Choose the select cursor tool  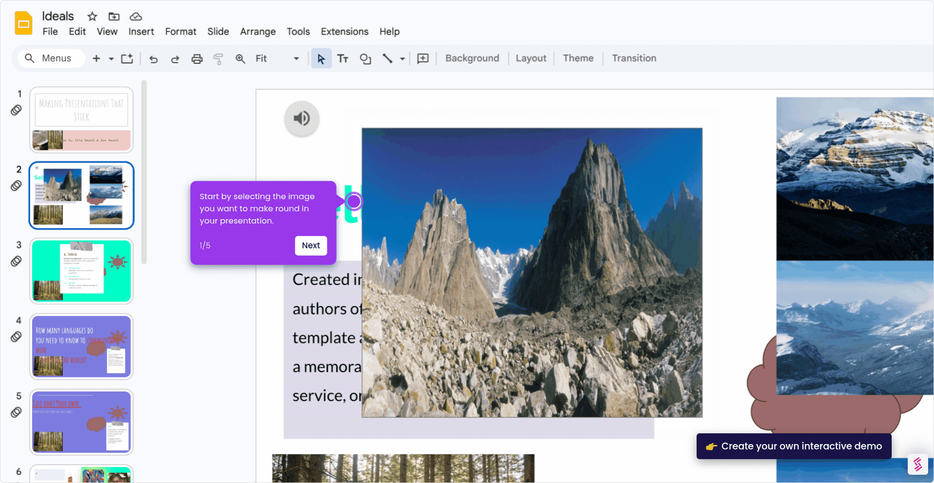pos(321,58)
